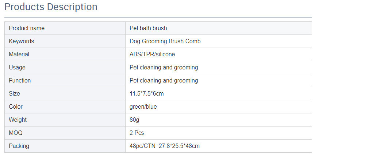This screenshot has height=161, width=388.
Task: Click the Usage row's cleaning and grooming value
Action: [x=164, y=68]
